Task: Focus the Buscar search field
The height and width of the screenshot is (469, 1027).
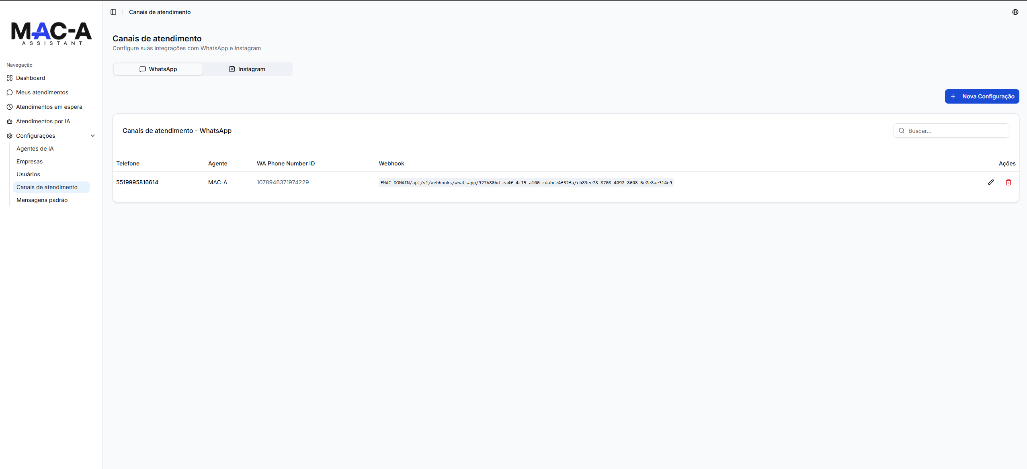Action: [x=951, y=131]
